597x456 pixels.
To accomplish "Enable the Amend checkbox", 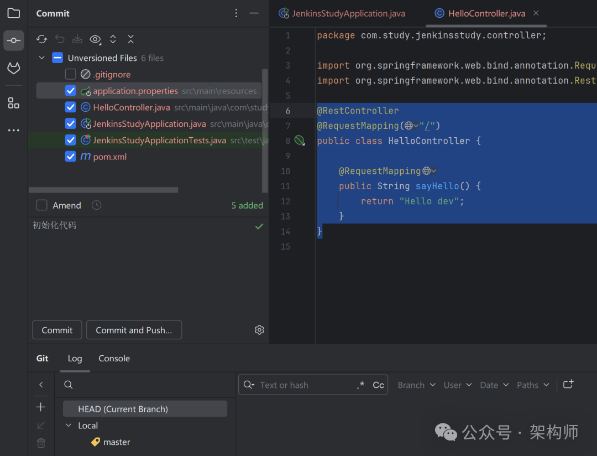I will pos(42,205).
